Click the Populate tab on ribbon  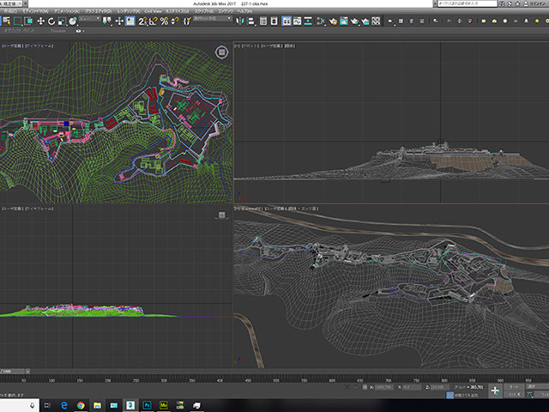tap(58, 31)
